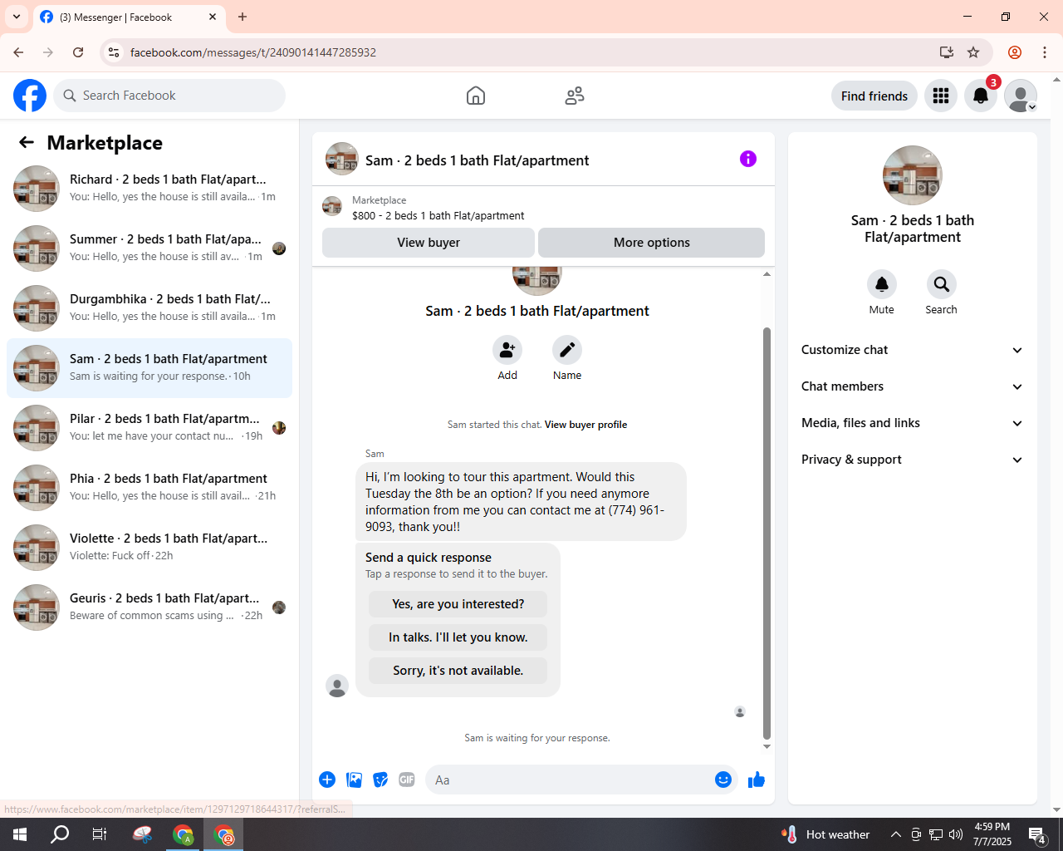Open Phia's apartment conversation
Image resolution: width=1063 pixels, height=851 pixels.
pos(149,488)
